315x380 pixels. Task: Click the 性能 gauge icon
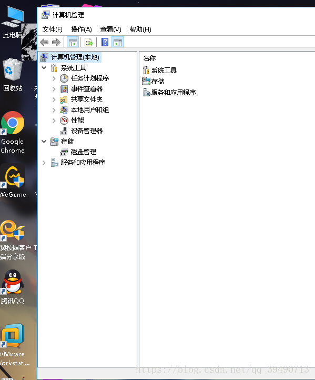point(64,121)
